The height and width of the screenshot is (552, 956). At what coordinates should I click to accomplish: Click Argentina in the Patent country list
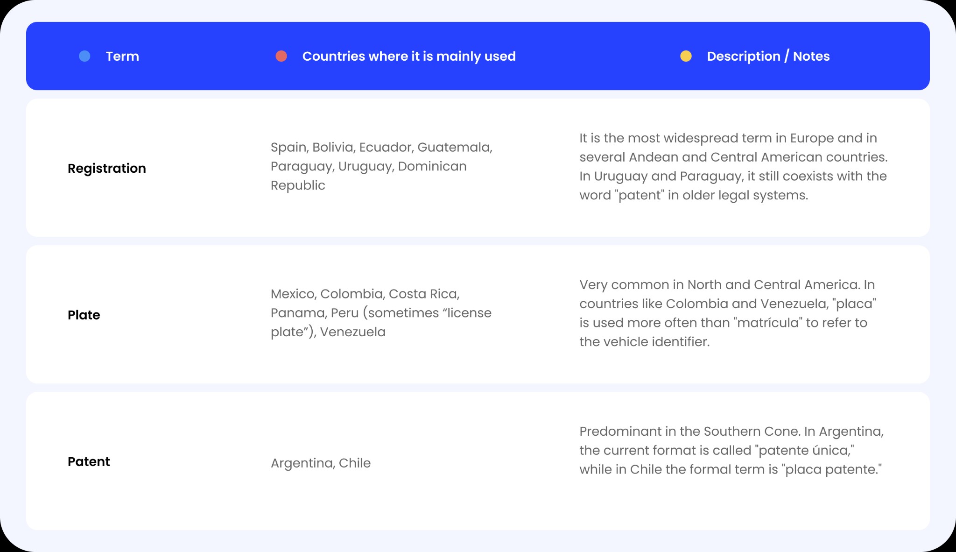click(x=302, y=463)
